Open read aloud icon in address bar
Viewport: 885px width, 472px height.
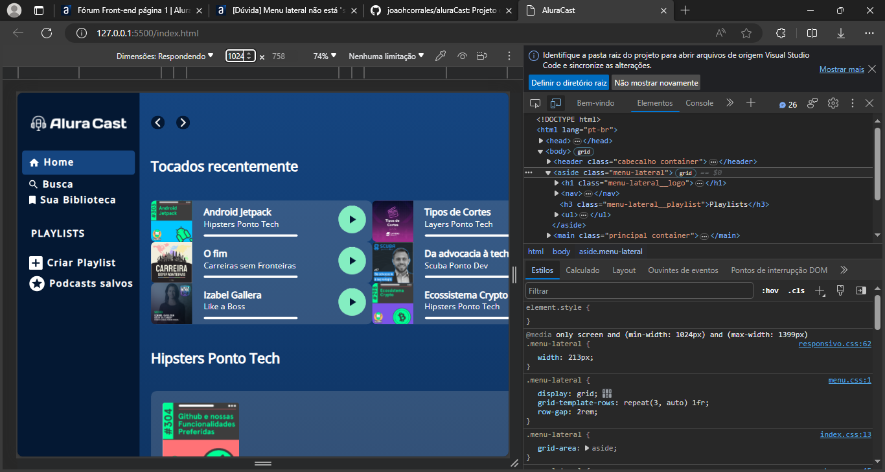[720, 33]
